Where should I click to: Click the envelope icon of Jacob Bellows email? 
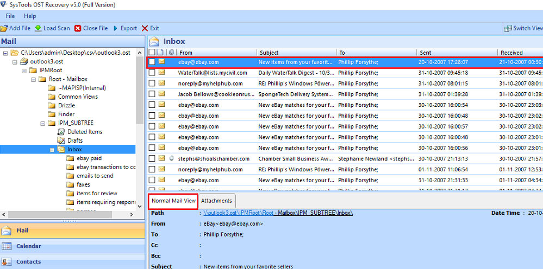coord(162,94)
